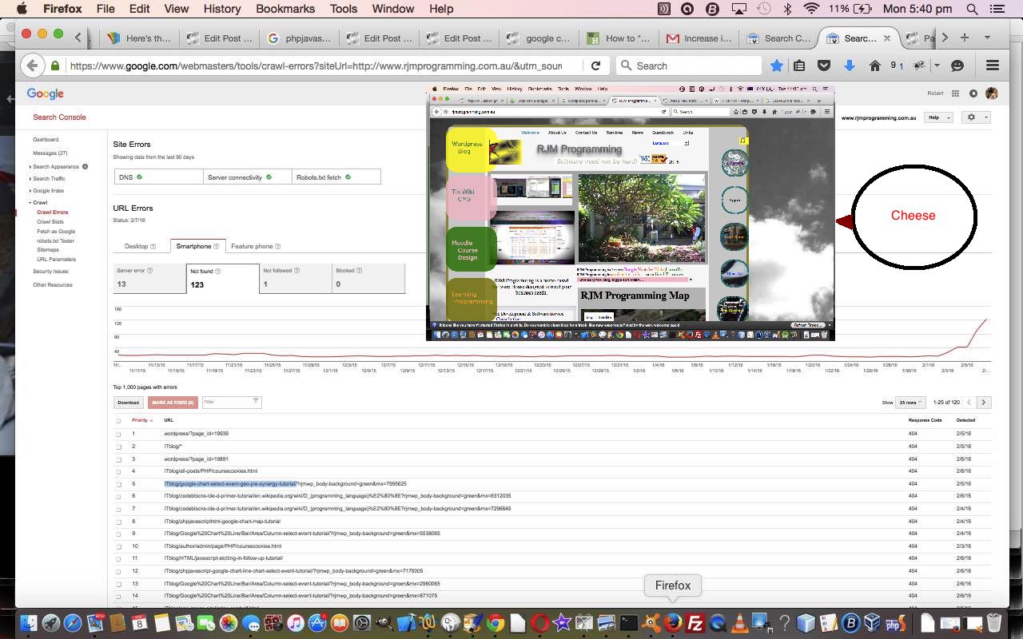1023x639 pixels.
Task: Select the Feature phone tab
Action: [x=256, y=246]
